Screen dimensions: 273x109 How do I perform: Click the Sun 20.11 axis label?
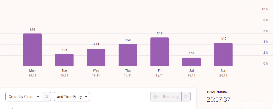pos(223,73)
